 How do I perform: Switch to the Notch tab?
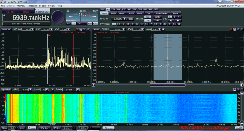(x=131, y=13)
